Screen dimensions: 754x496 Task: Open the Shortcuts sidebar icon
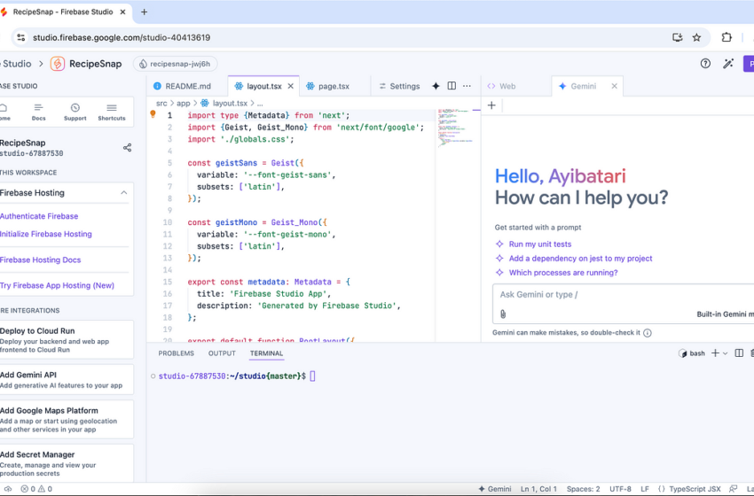pos(112,112)
